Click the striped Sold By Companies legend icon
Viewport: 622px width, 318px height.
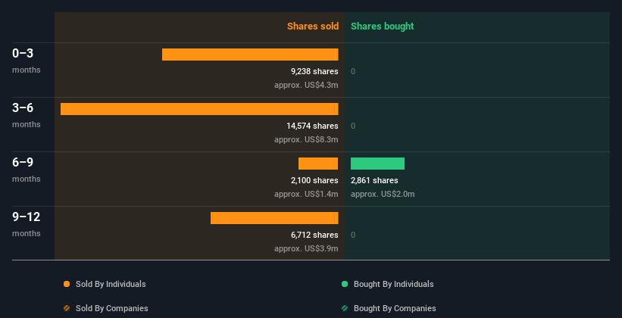(x=67, y=308)
